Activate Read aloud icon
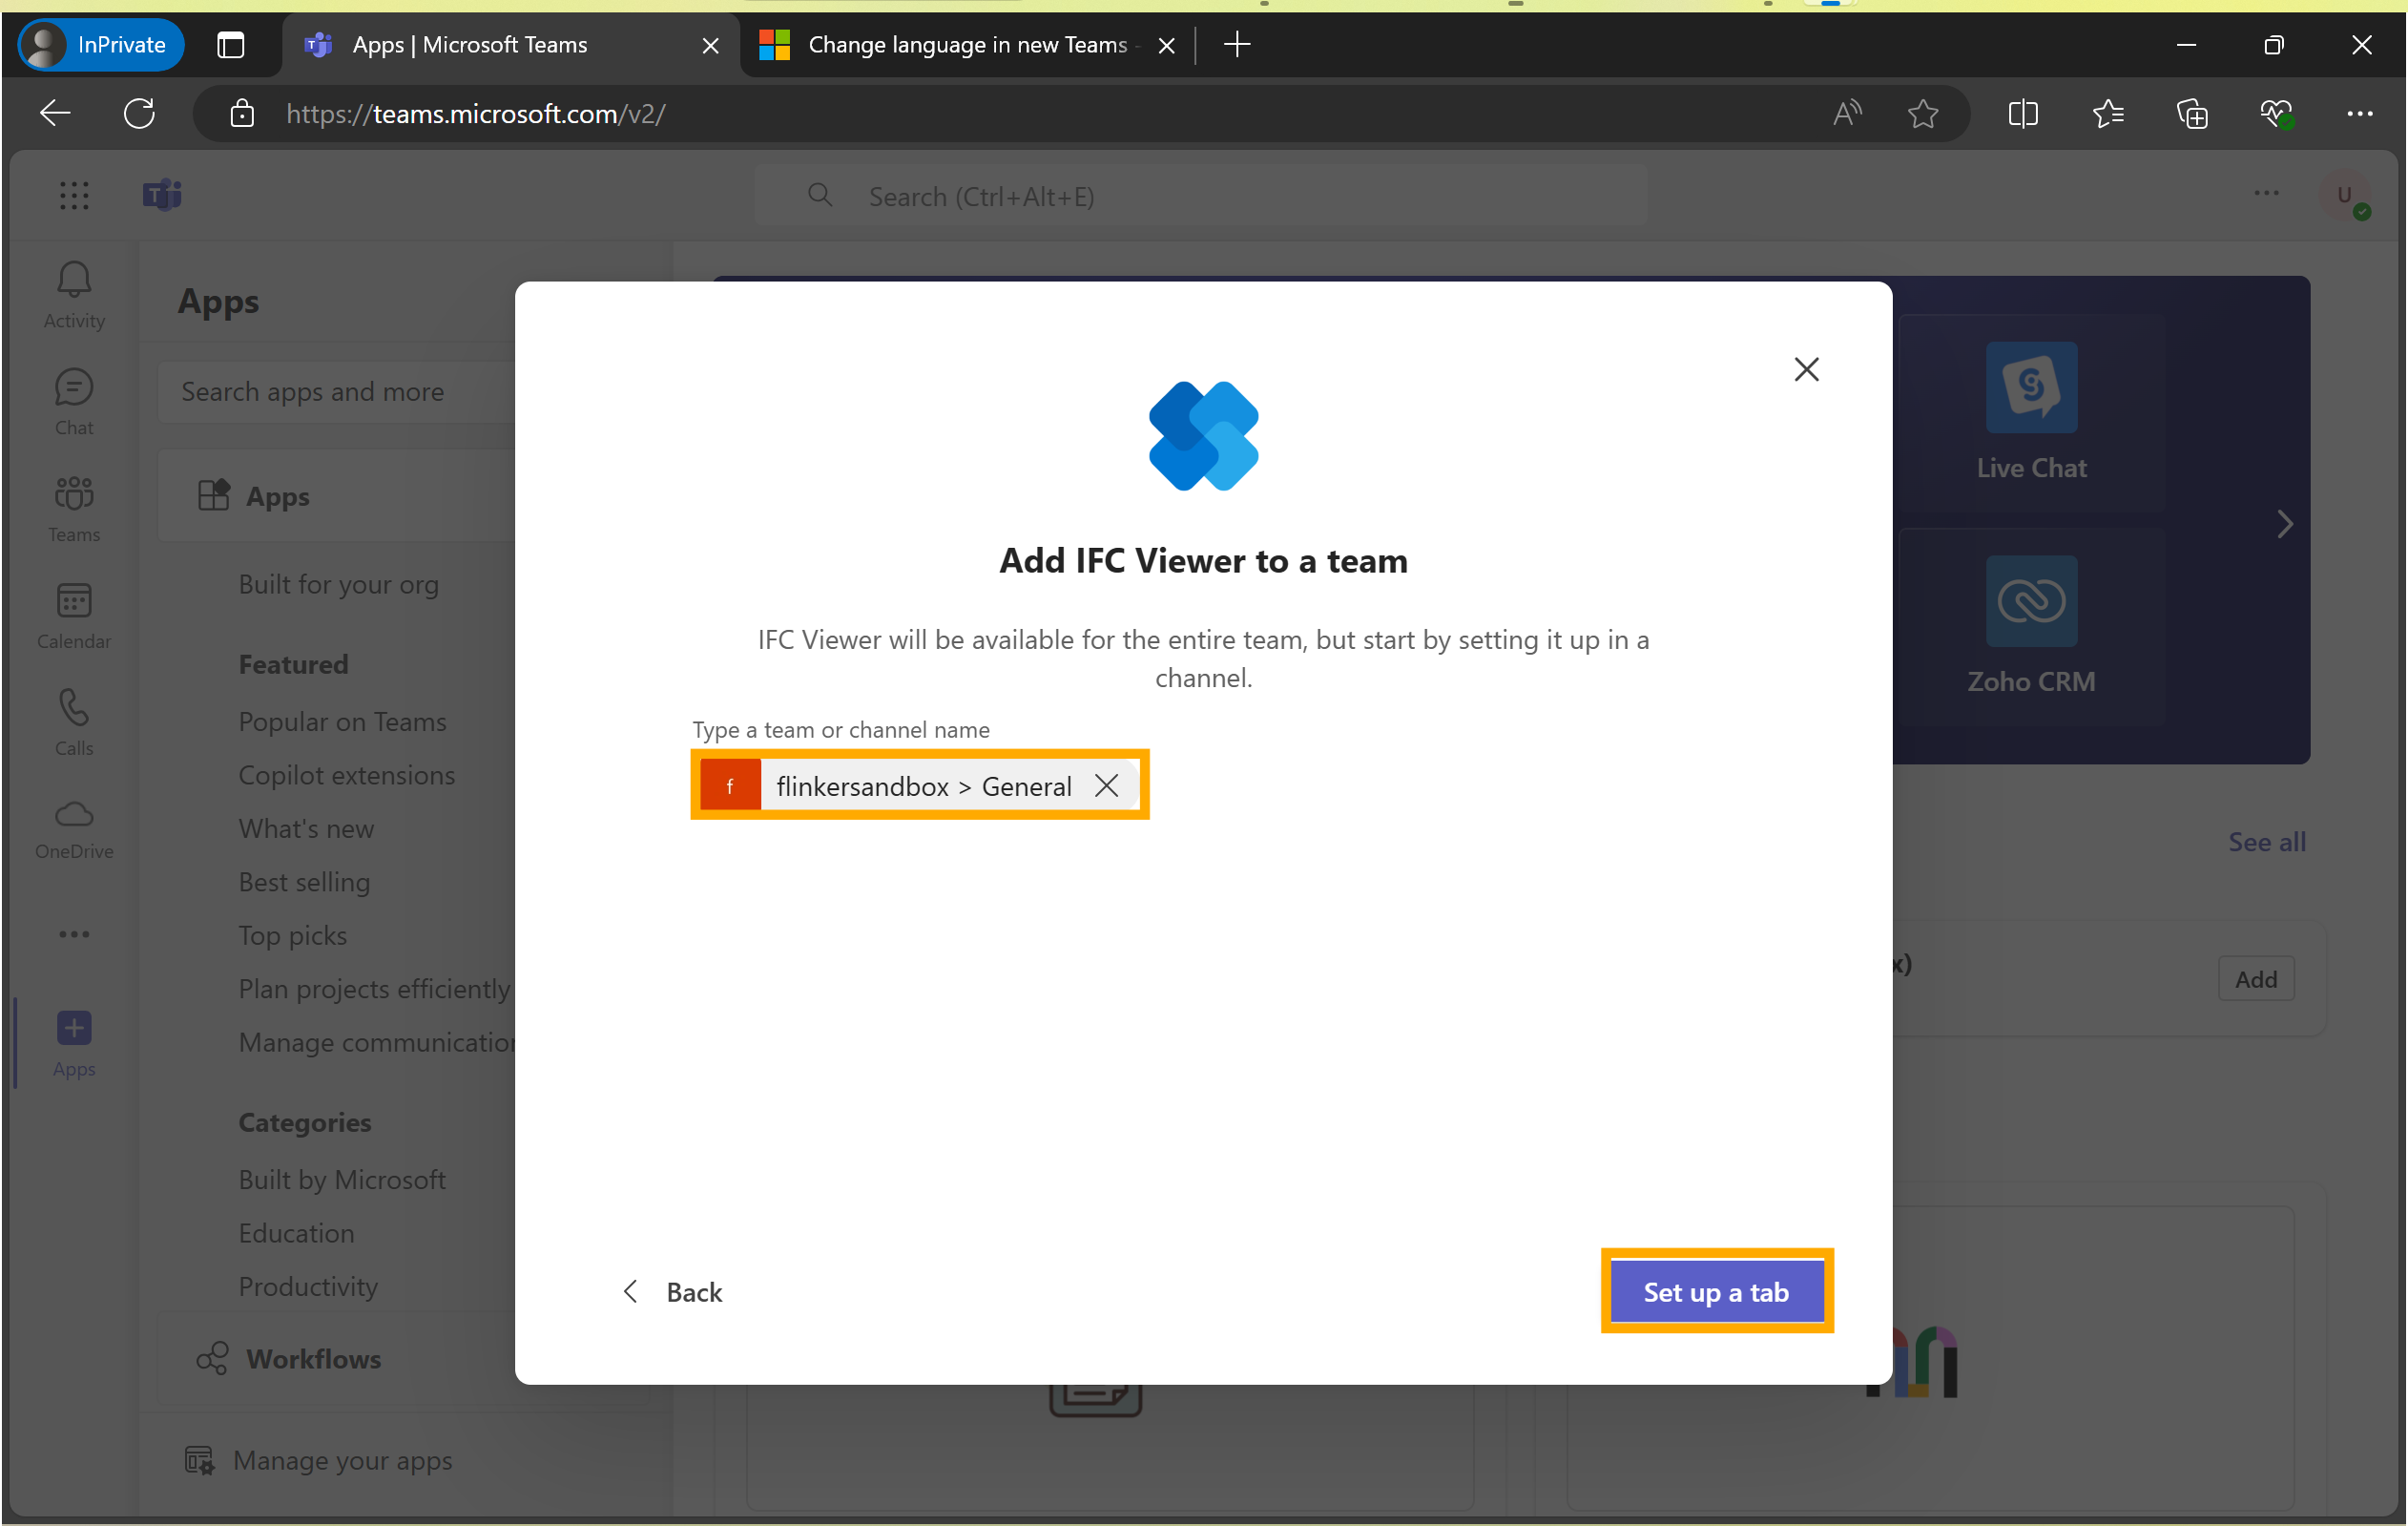The image size is (2408, 1526). pos(1846,113)
